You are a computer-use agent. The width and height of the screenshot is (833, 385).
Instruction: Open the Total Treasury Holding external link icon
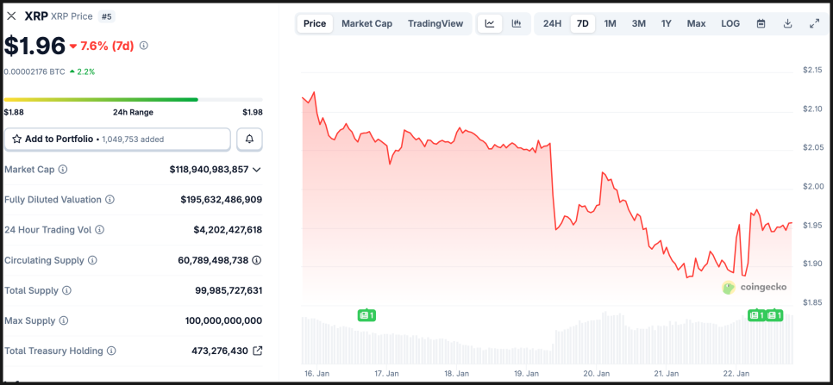tap(257, 351)
